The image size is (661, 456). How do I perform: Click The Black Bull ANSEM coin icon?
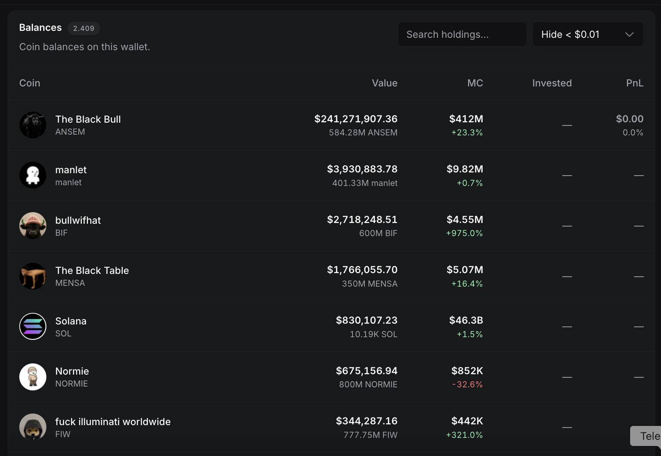33,125
